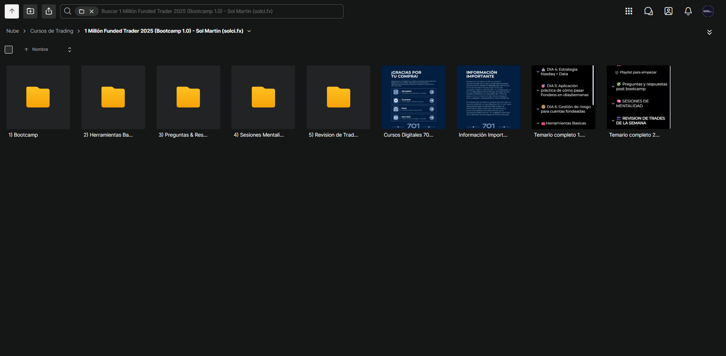Go to Cursos de Trading breadcrumb
This screenshot has height=356, width=726.
click(52, 31)
